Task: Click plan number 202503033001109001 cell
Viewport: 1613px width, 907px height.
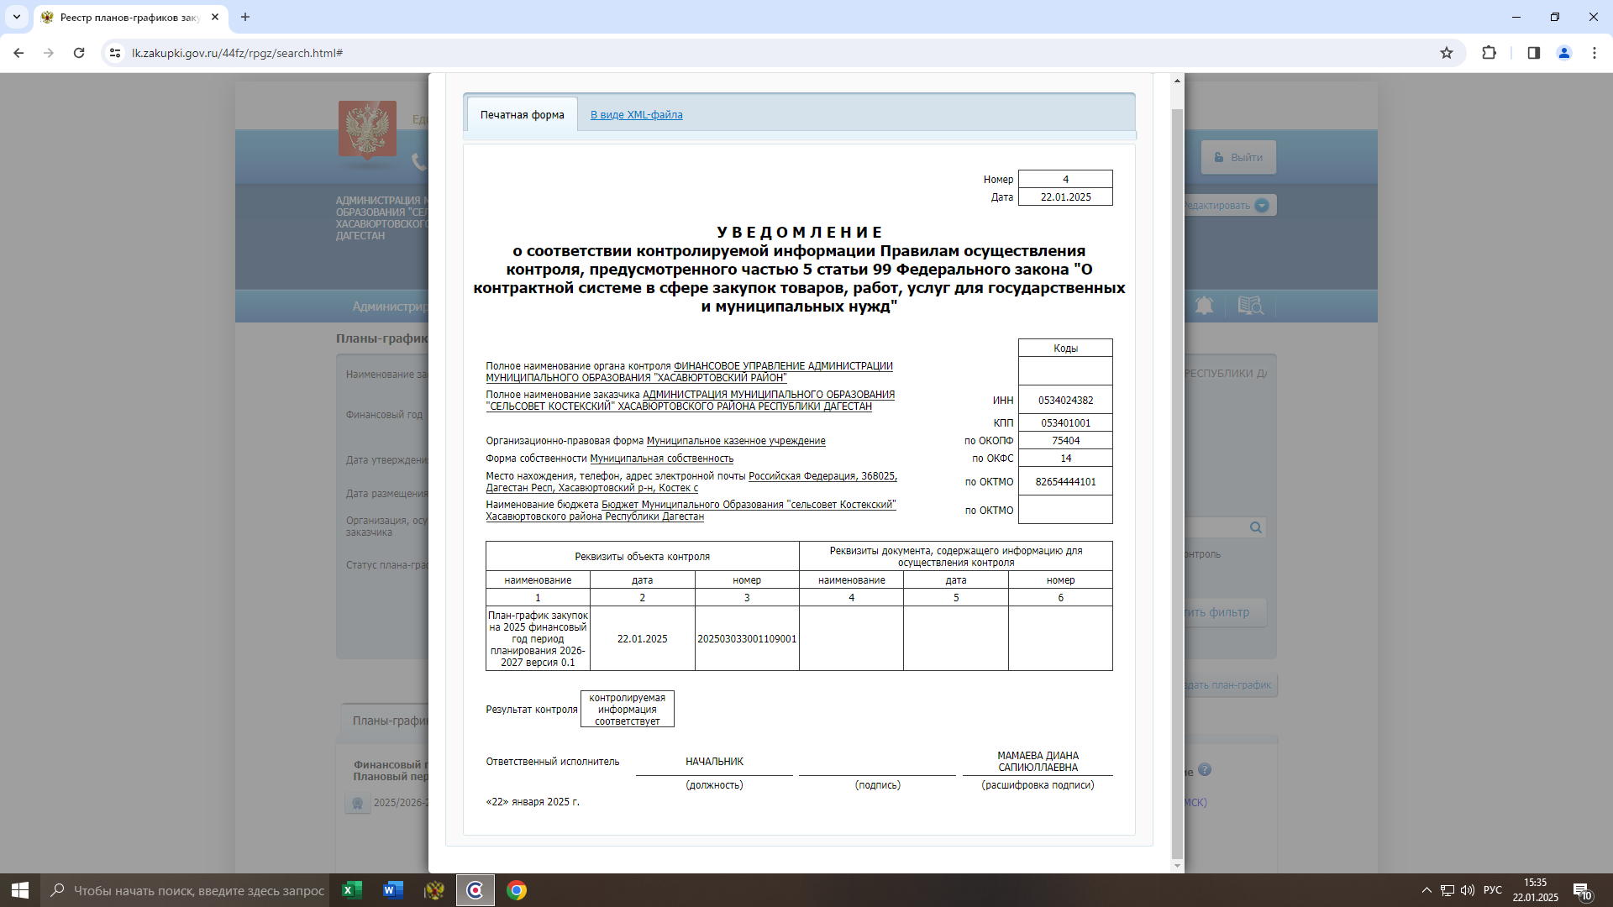Action: tap(747, 639)
